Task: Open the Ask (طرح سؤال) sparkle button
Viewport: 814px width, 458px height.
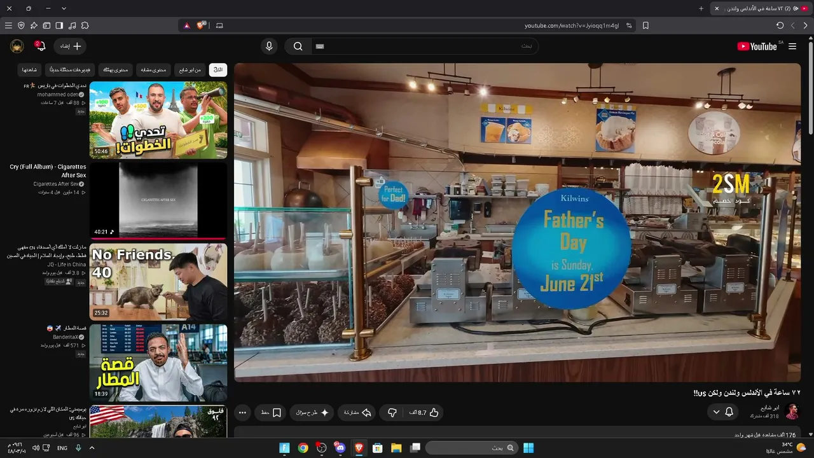Action: pyautogui.click(x=312, y=413)
